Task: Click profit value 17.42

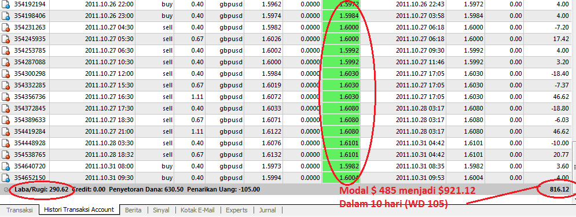Action: coord(562,39)
